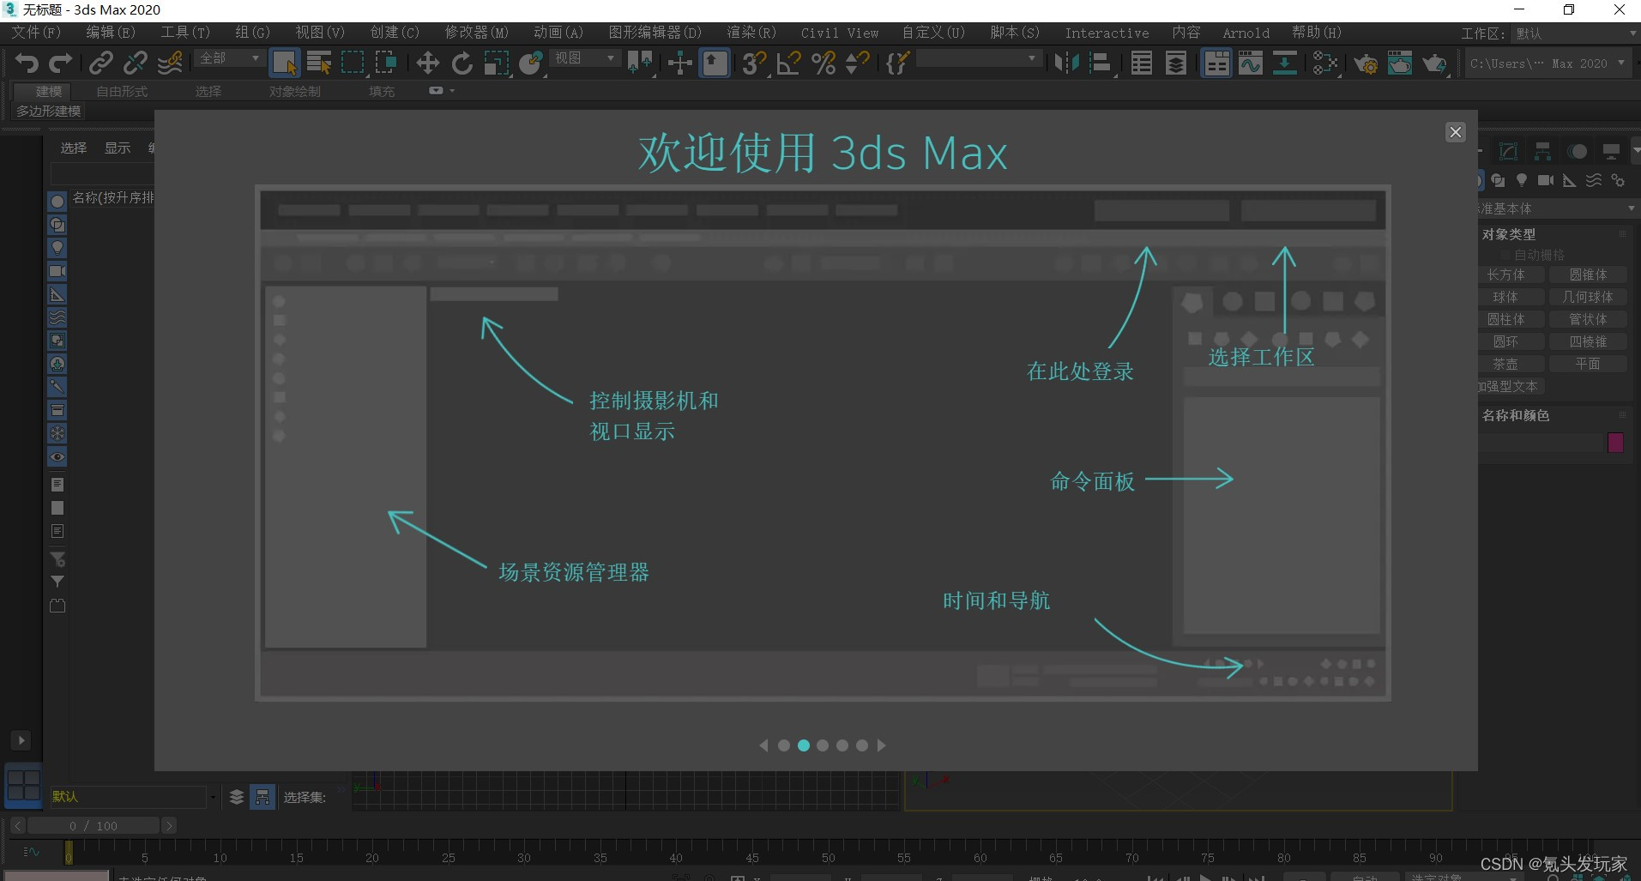Toggle Angle Snap on main toolbar

click(788, 63)
